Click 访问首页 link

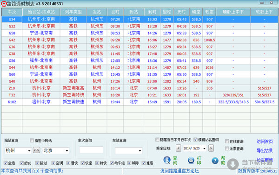[265, 141]
